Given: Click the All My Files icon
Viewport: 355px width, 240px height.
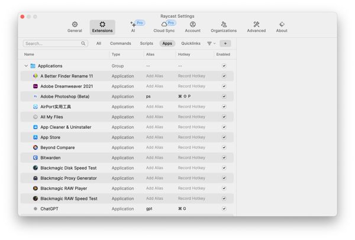Looking at the screenshot, I should [x=35, y=117].
